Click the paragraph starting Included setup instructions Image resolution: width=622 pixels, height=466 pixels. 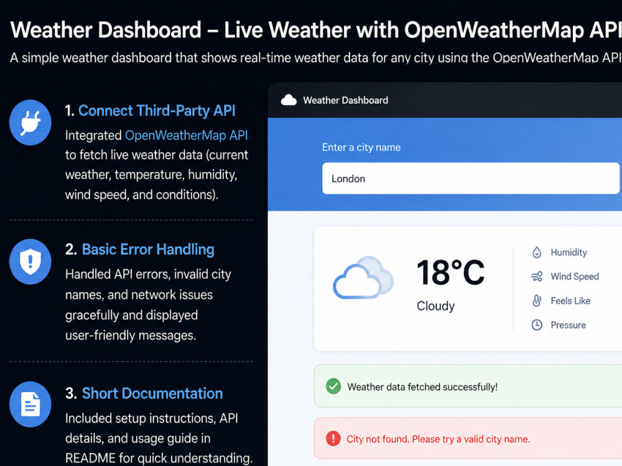(x=159, y=438)
